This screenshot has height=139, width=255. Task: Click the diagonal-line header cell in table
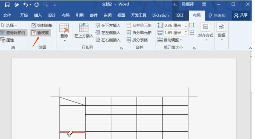point(72,101)
